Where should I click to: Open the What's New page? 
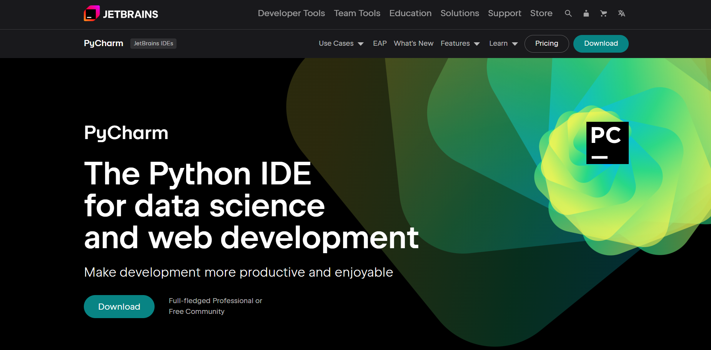point(413,43)
